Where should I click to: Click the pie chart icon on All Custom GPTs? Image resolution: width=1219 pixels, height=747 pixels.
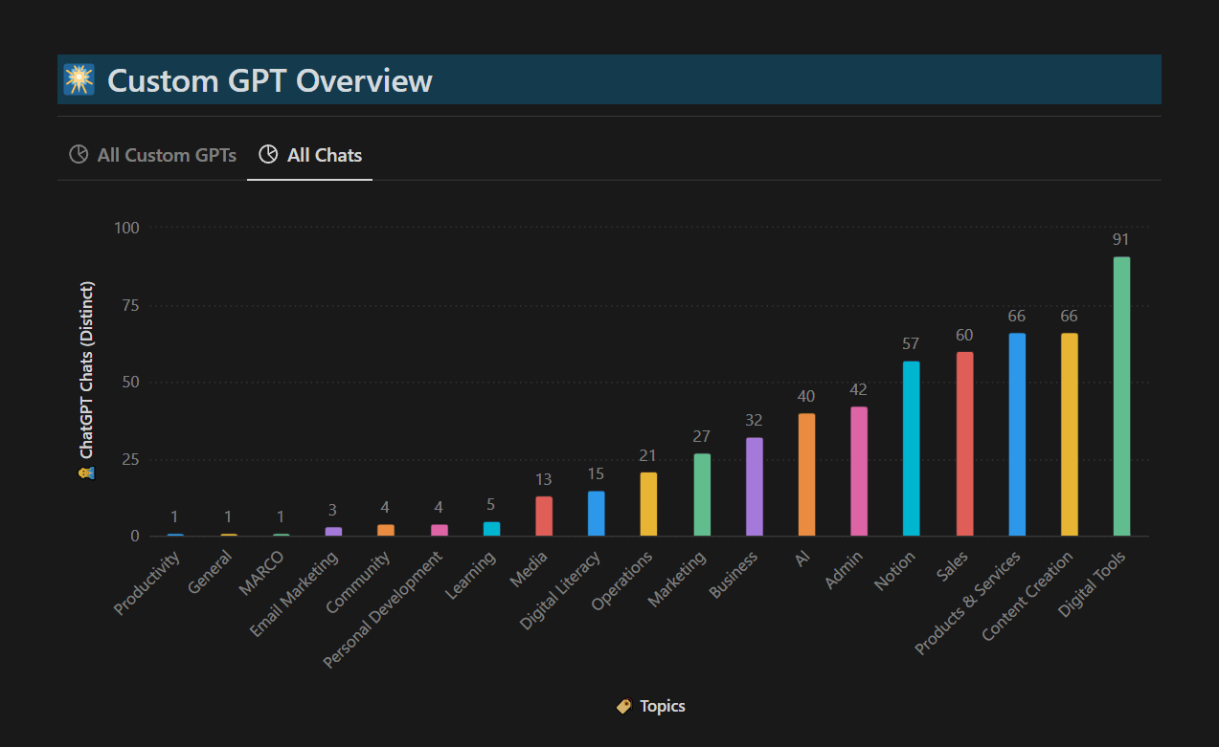pyautogui.click(x=79, y=155)
